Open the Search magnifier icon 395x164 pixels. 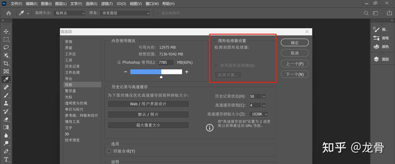point(366,13)
